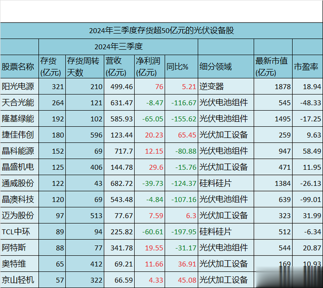Select the 京山轻机 stock name cell
Image resolution: width=323 pixels, height=288 pixels.
click(18, 280)
